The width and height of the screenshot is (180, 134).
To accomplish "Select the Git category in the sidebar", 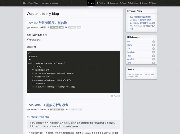I will pos(128,41).
